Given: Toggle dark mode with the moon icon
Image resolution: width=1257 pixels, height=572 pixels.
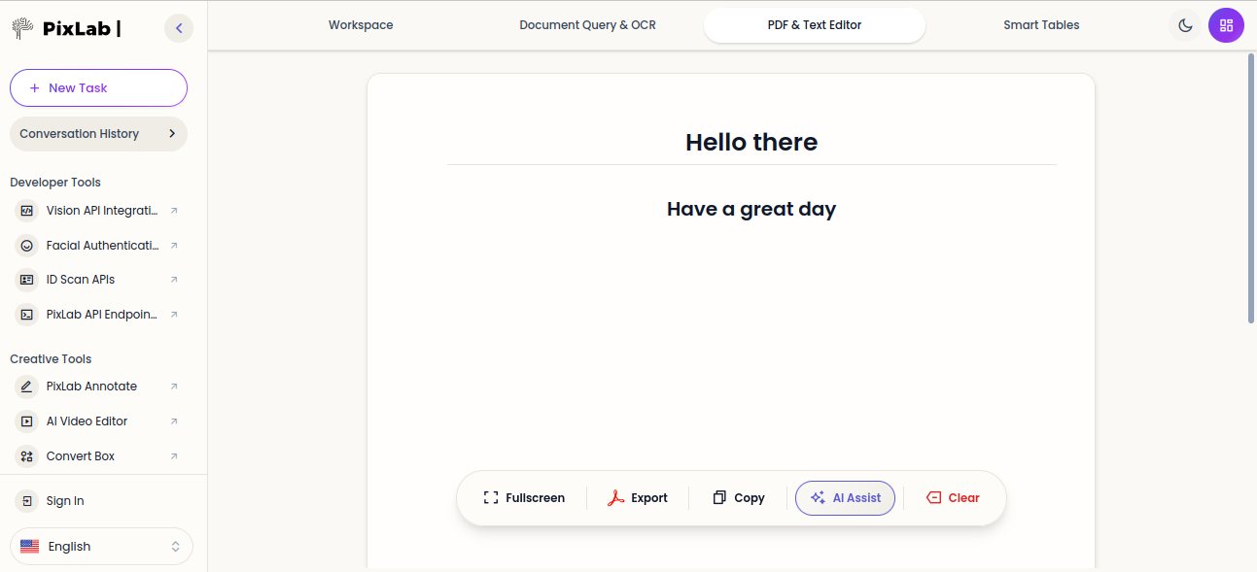Looking at the screenshot, I should click(x=1185, y=25).
